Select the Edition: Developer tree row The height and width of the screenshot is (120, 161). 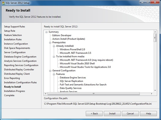62,35
